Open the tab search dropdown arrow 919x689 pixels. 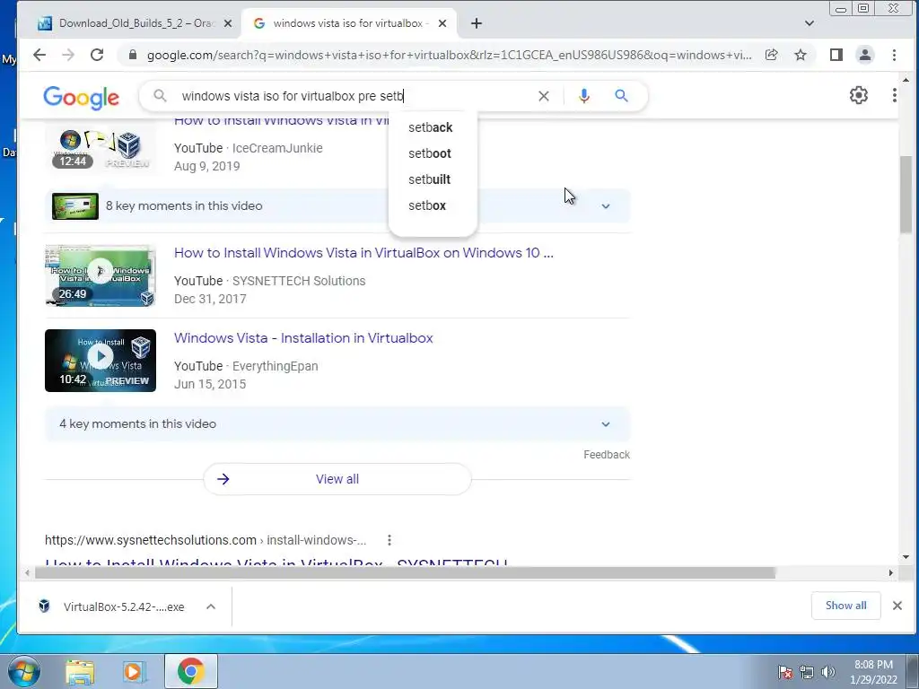pos(810,23)
